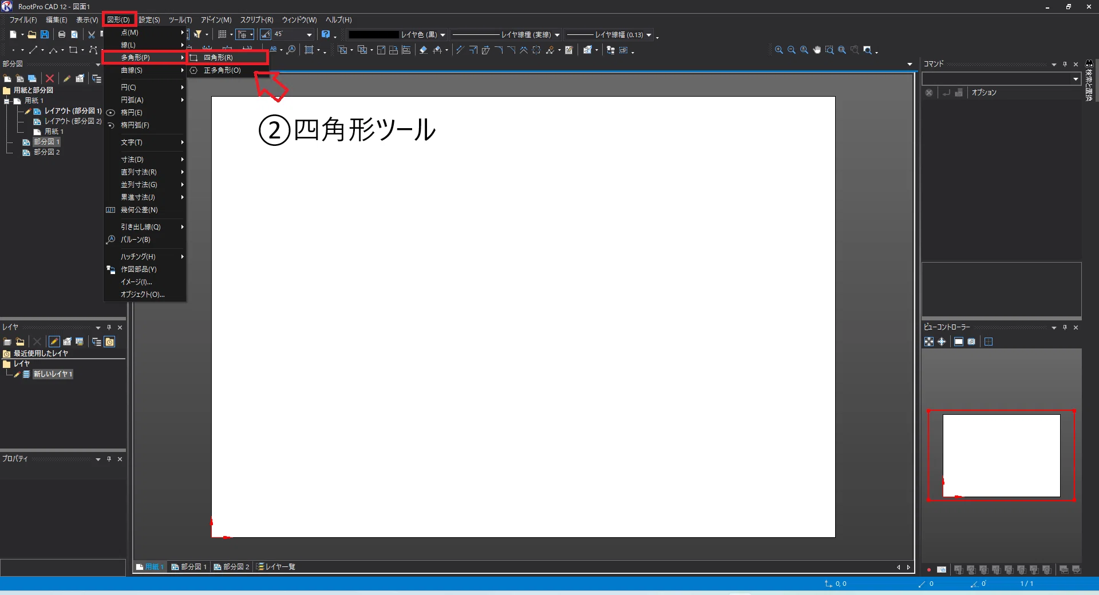Open the layer line width (0.13) dropdown
The image size is (1099, 595).
pyautogui.click(x=649, y=35)
